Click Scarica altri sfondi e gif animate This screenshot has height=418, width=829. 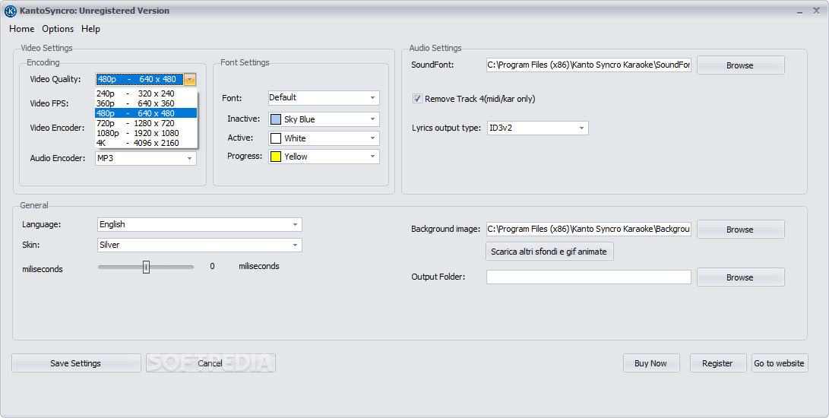549,252
